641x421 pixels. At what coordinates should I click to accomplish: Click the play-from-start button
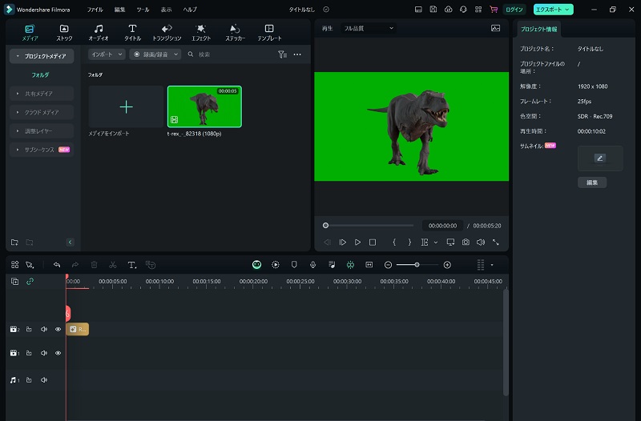[343, 243]
